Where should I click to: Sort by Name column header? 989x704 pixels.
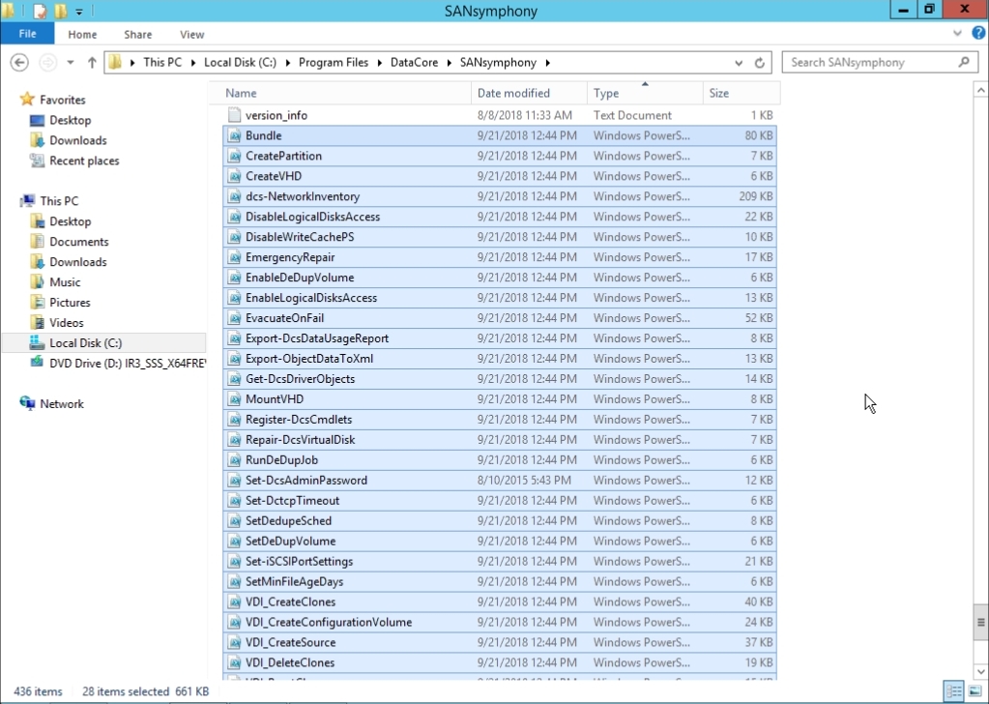[346, 93]
